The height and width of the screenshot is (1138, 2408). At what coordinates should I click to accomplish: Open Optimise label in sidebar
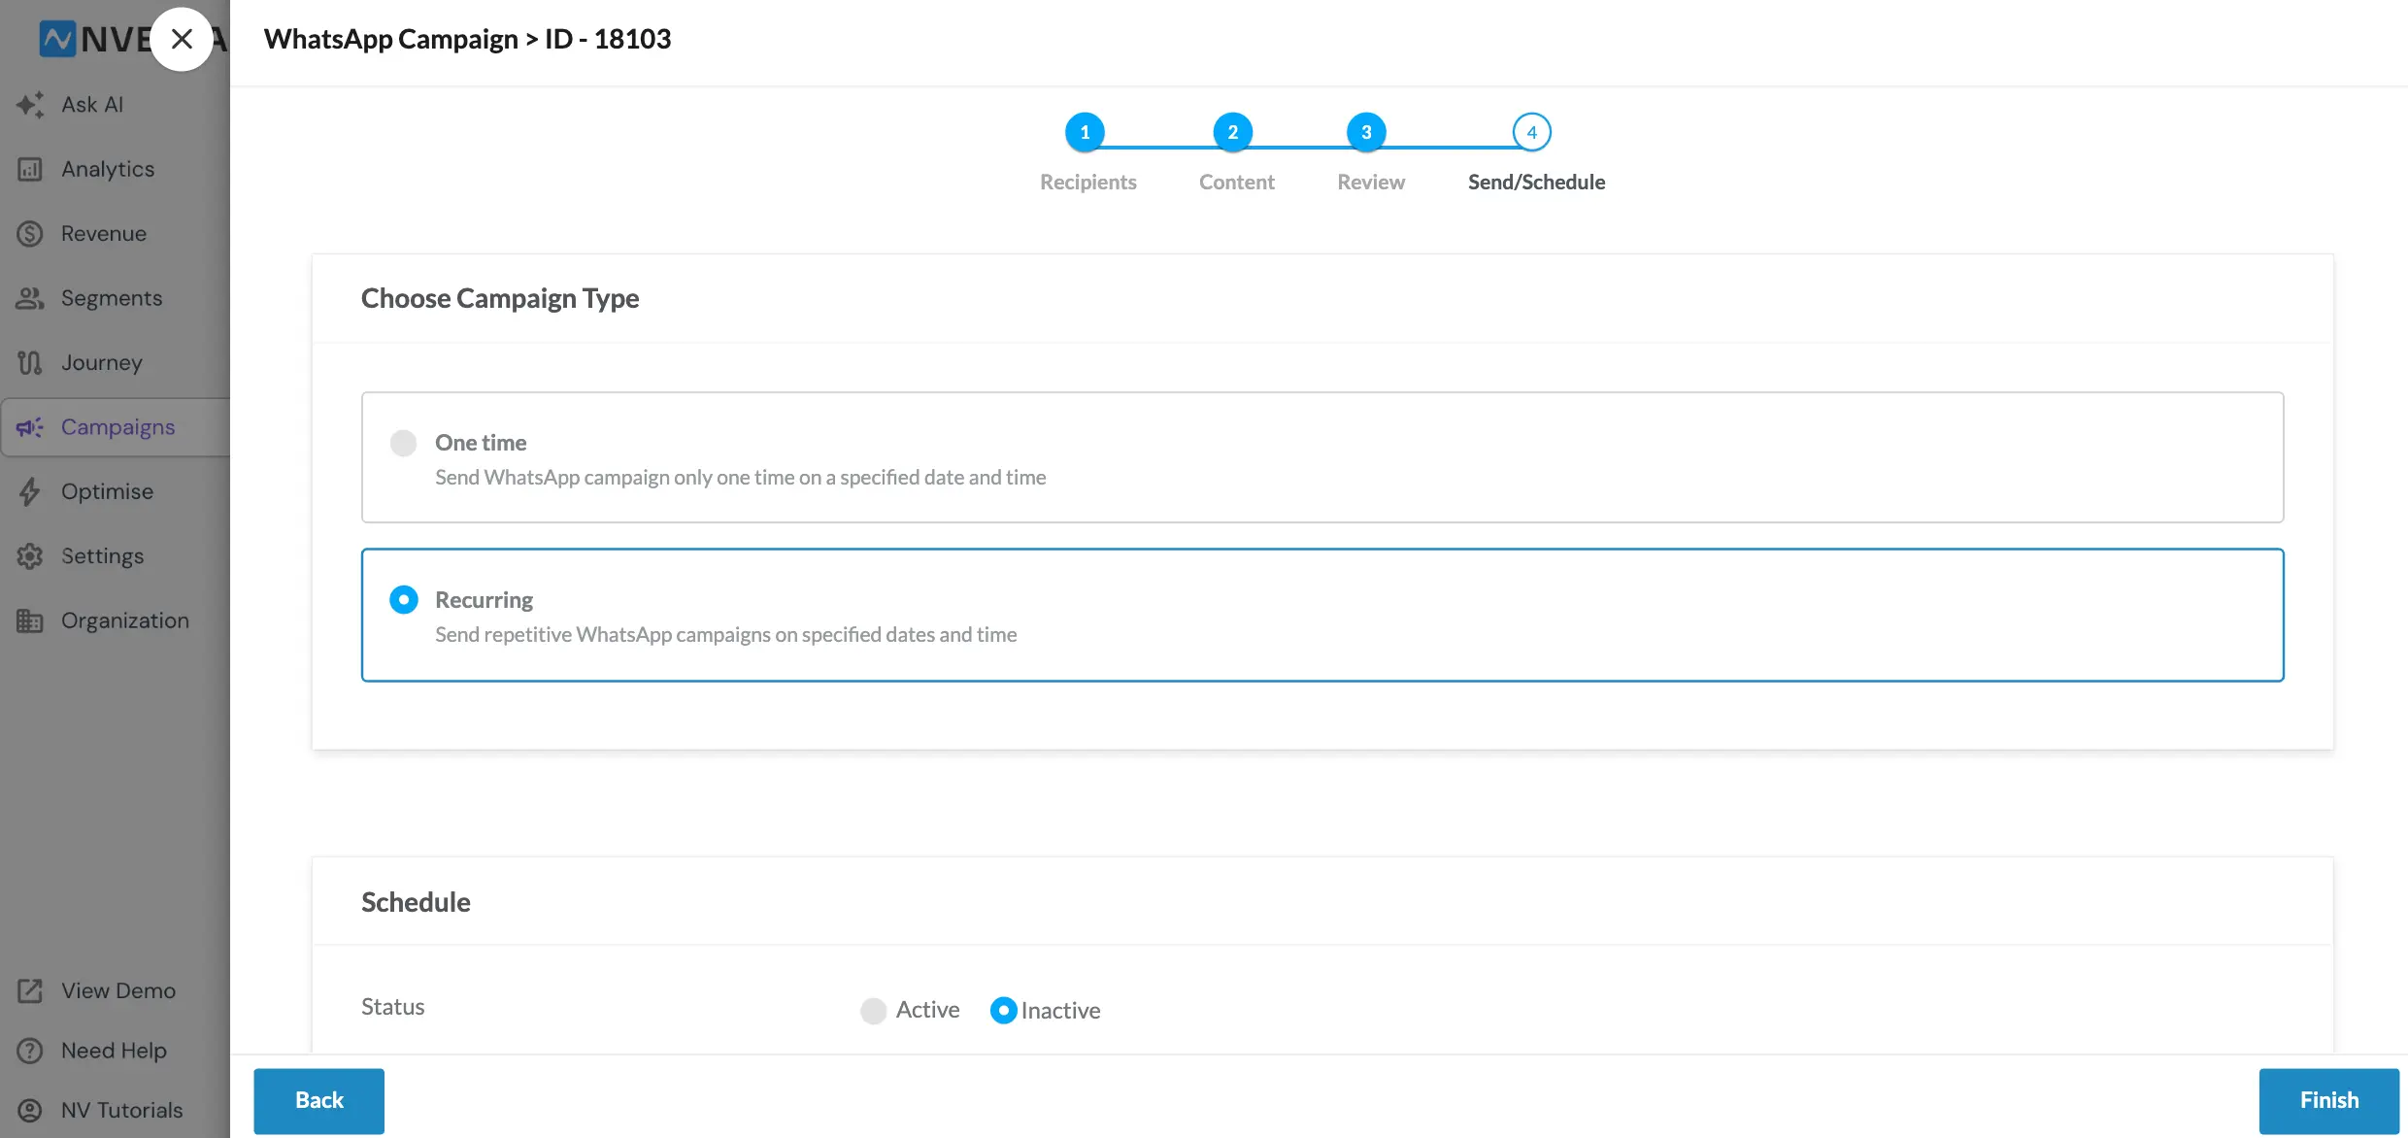pos(107,491)
